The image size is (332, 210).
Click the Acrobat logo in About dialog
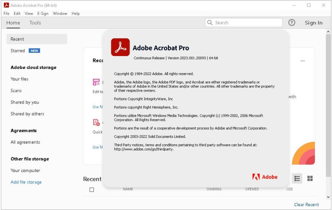pyautogui.click(x=120, y=47)
